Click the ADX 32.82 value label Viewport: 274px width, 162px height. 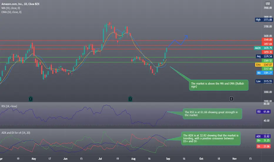pos(264,136)
